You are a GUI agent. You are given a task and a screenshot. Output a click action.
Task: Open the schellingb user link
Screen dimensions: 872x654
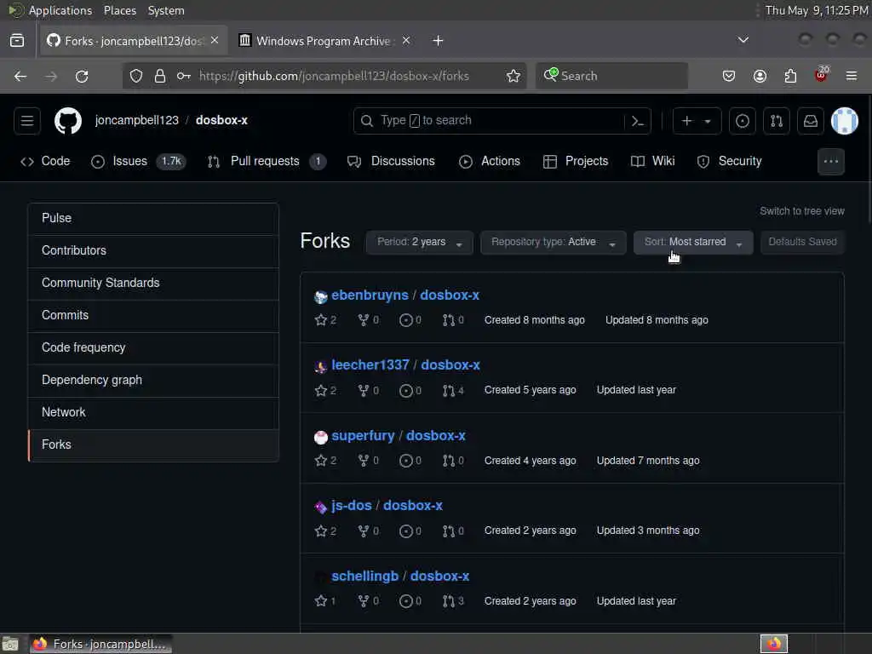364,577
